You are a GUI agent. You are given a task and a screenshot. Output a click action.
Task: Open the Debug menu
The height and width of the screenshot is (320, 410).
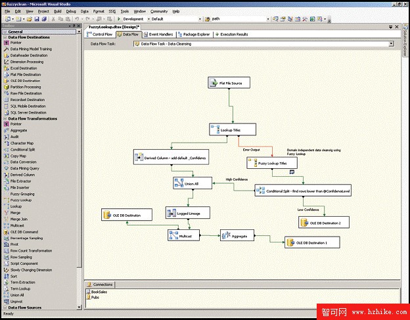[71, 11]
